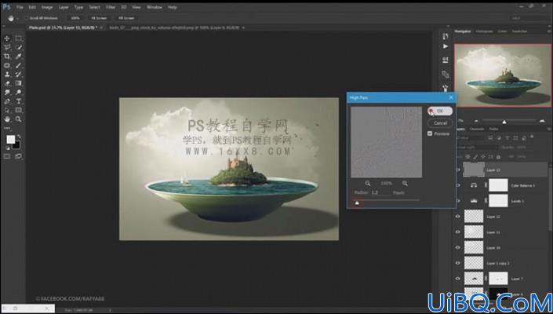Select the Rectangle shape tool
This screenshot has width=553, height=314.
(x=18, y=111)
